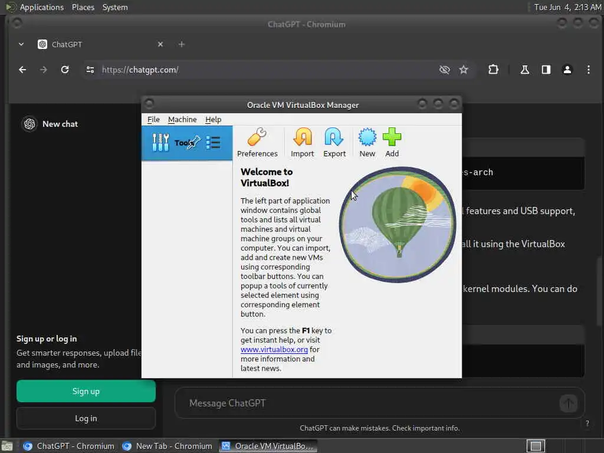This screenshot has width=604, height=453.
Task: Open the Places menu in top panel
Action: point(83,7)
